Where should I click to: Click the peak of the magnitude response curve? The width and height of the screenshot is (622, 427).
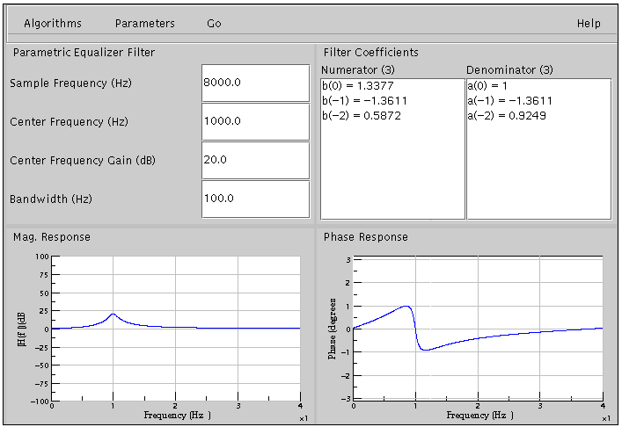(113, 314)
